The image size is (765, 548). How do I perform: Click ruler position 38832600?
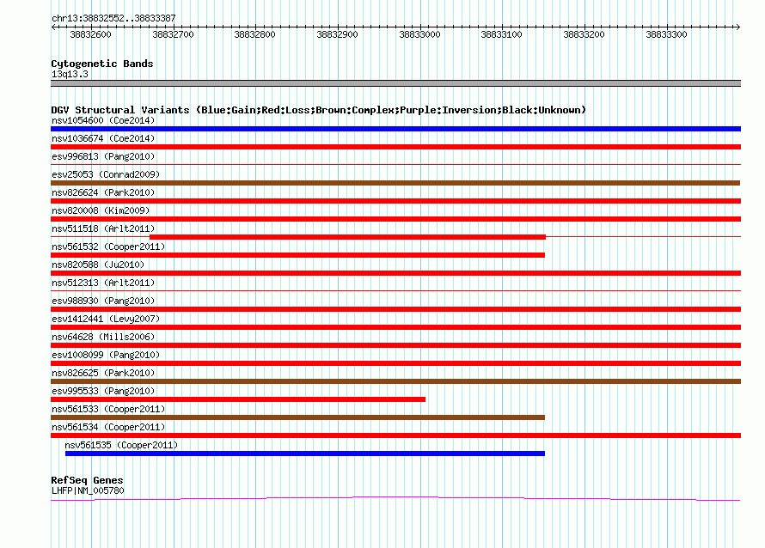pos(91,34)
